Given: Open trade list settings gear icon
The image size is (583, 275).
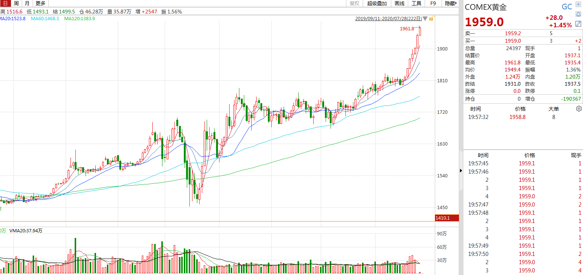Looking at the screenshot, I should [x=578, y=109].
